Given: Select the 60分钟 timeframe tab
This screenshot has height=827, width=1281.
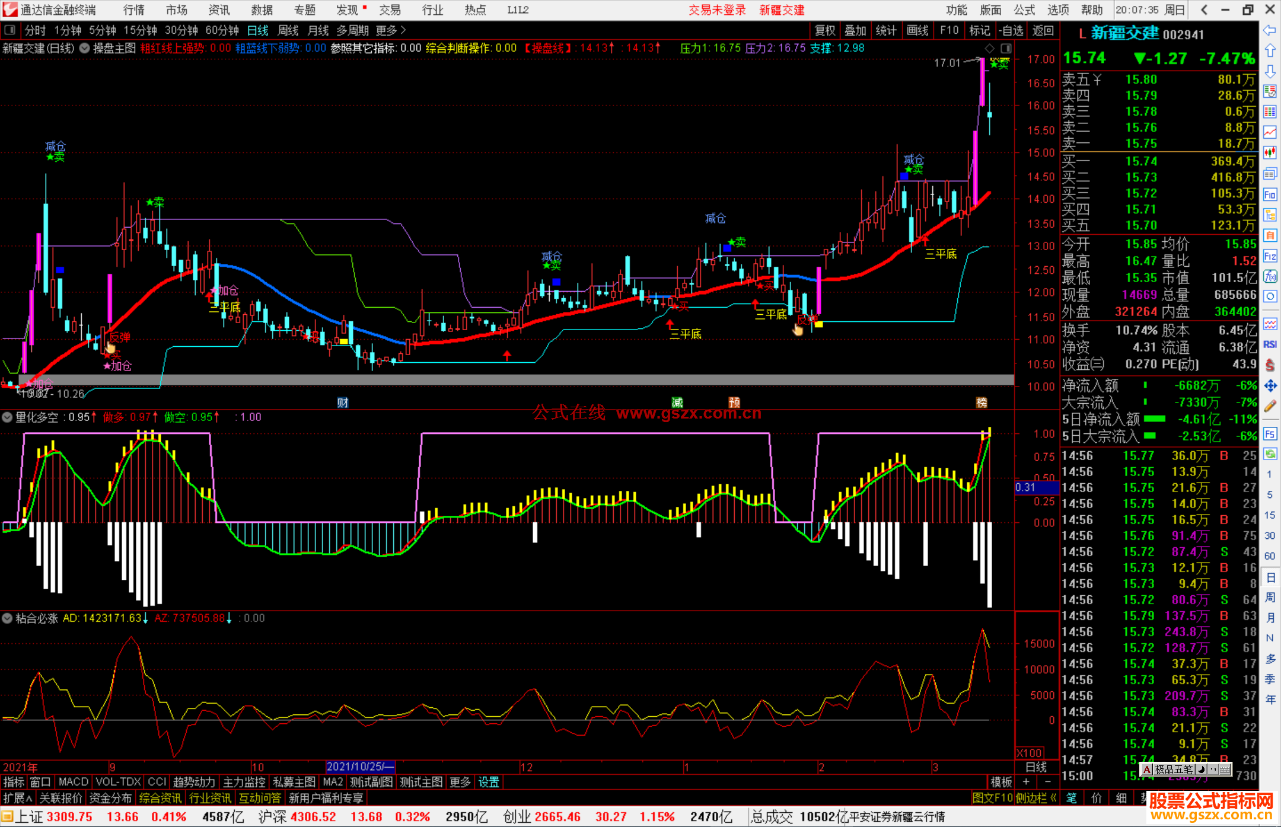Looking at the screenshot, I should point(222,30).
